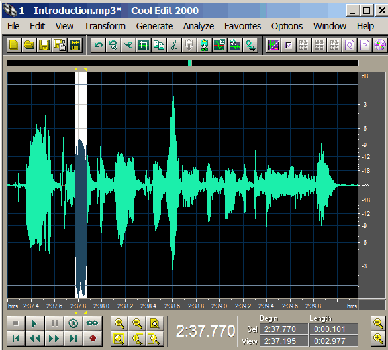Open the Favorites menu
Viewport: 388px width, 350px height.
242,26
